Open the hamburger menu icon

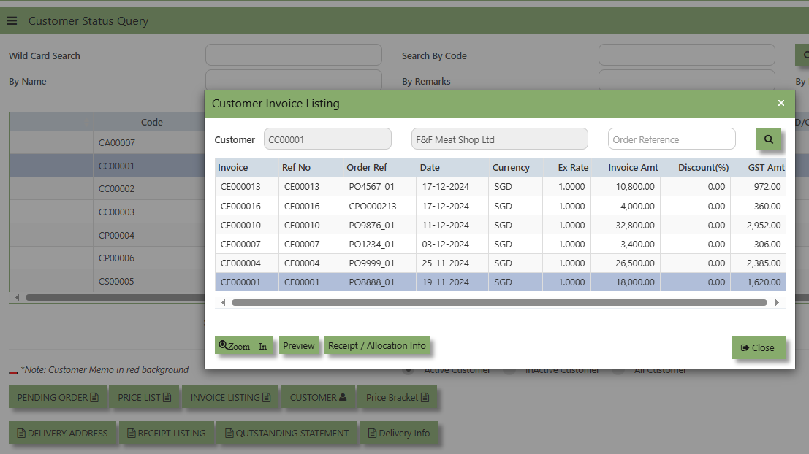point(12,20)
